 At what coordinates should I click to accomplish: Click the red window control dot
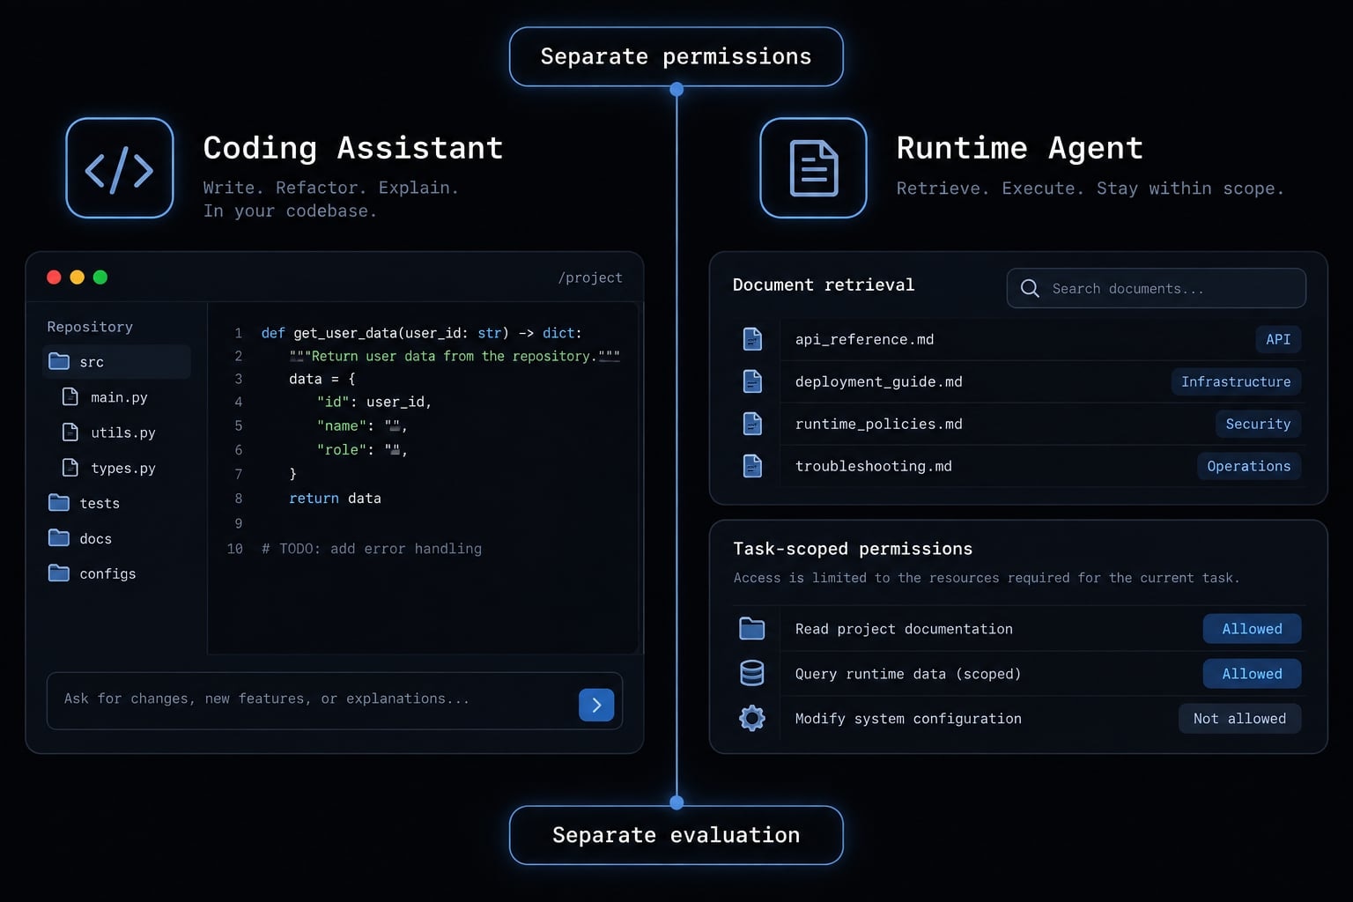54,277
